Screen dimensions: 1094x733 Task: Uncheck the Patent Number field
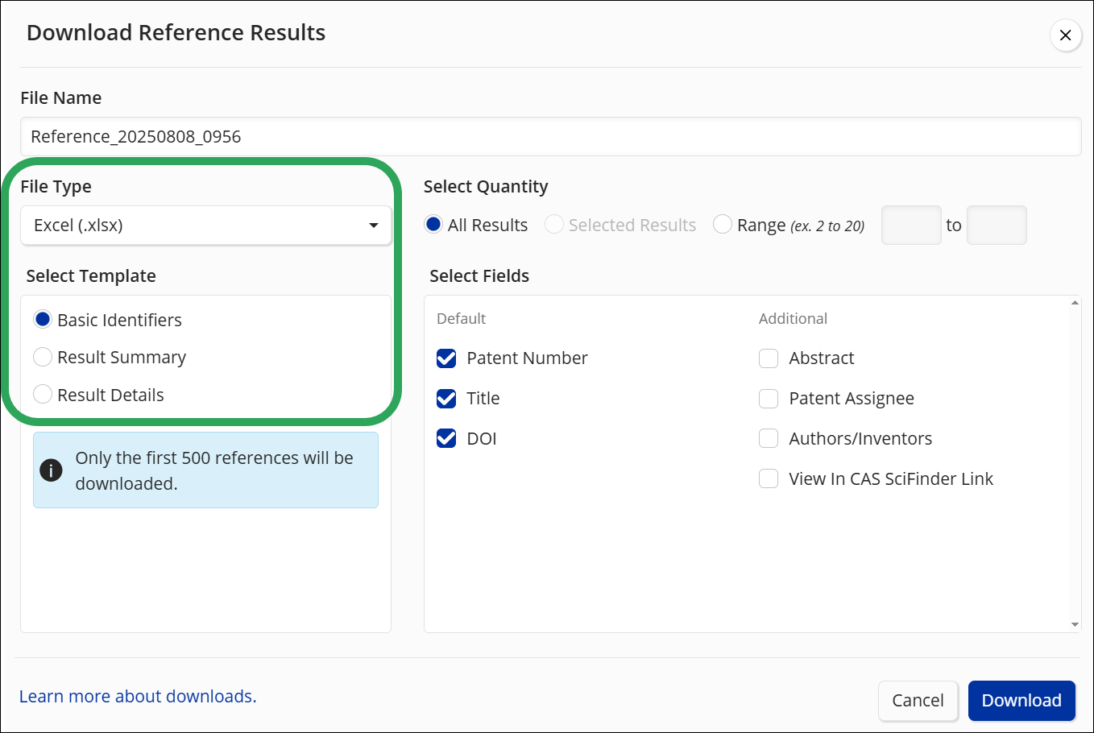(x=446, y=358)
